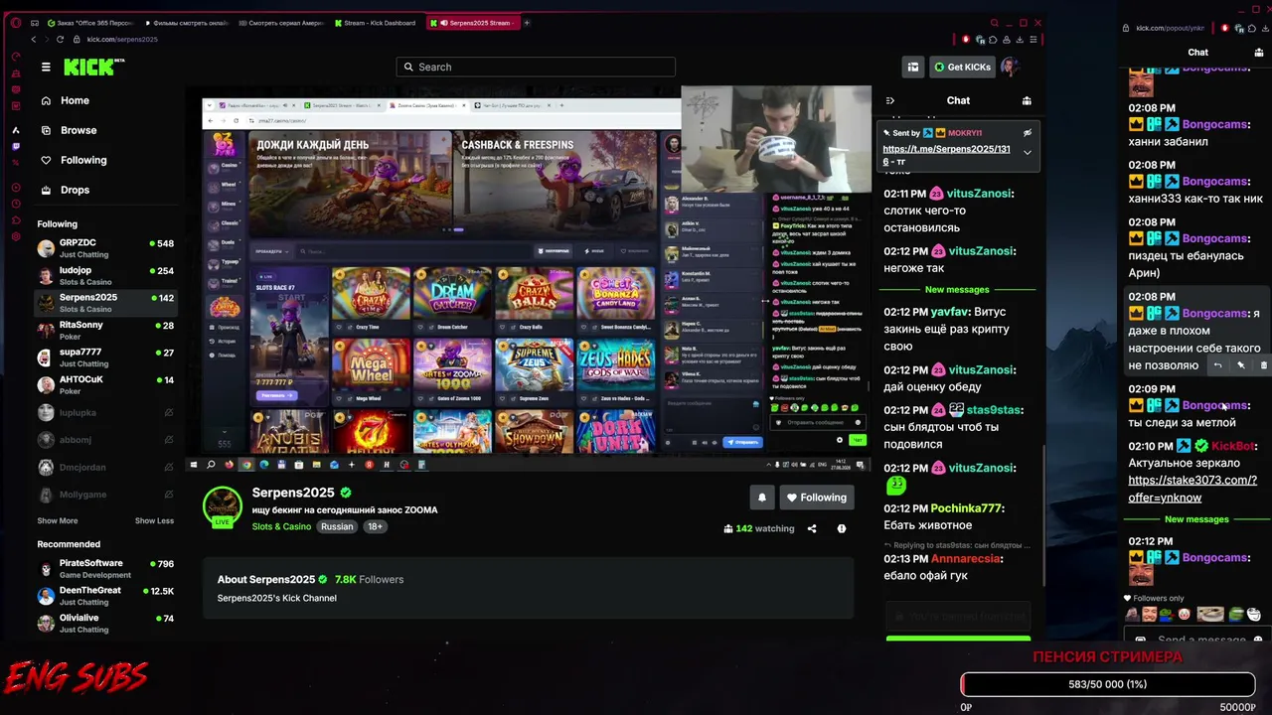Screen dimensions: 1272x715
Task: Toggle the Following heart button
Action: (x=816, y=498)
